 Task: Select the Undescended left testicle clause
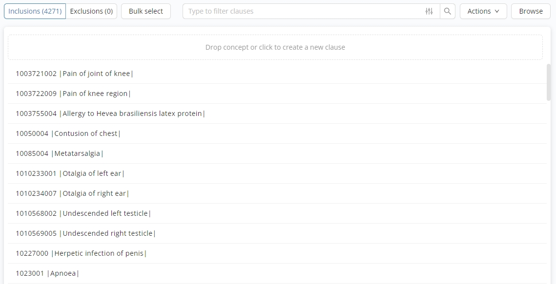pyautogui.click(x=83, y=213)
